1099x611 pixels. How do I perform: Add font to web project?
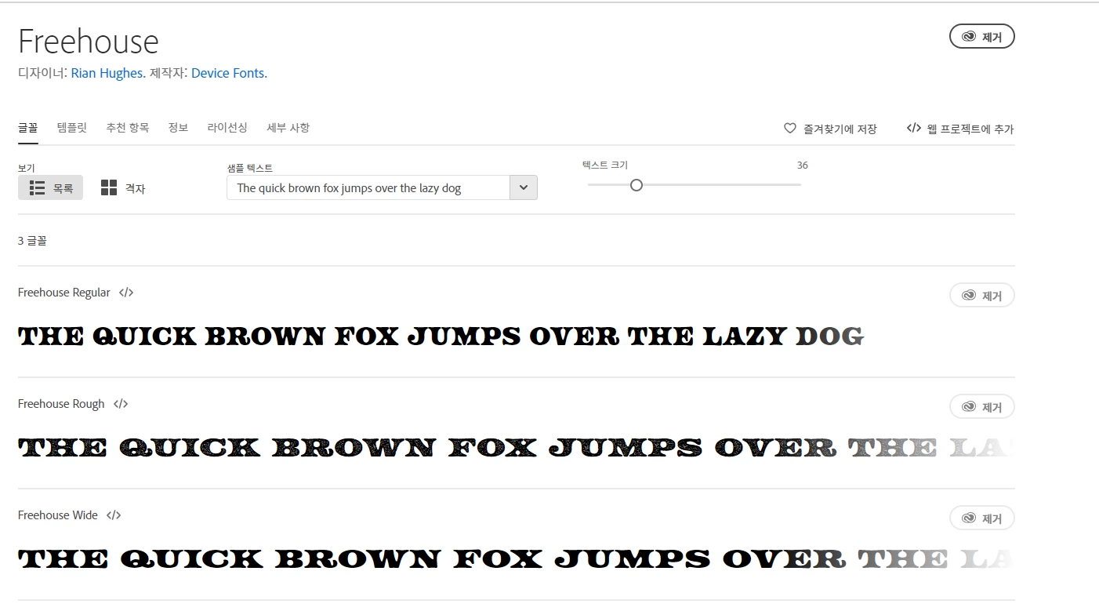(960, 129)
